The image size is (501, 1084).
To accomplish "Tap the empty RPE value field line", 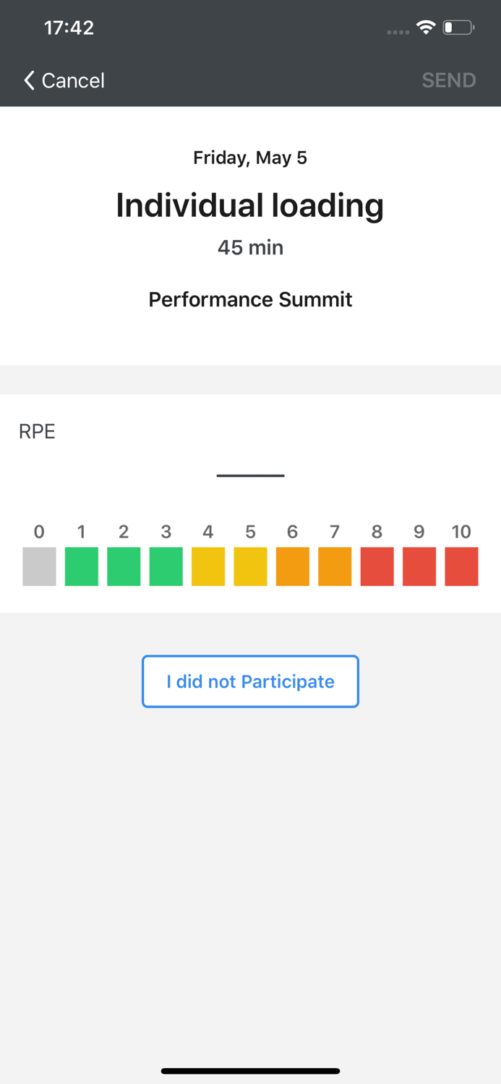I will 250,474.
